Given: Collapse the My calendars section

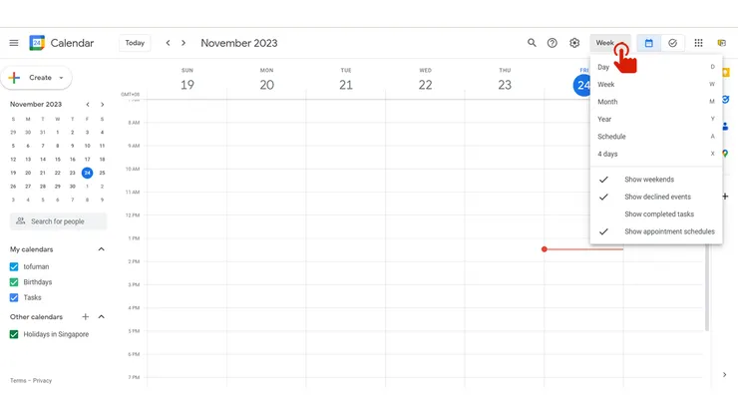Looking at the screenshot, I should [101, 249].
